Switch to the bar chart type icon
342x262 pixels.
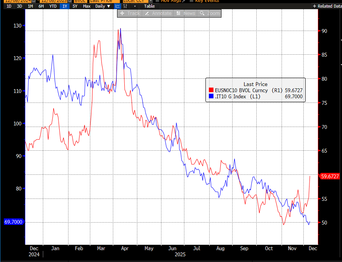[126, 6]
